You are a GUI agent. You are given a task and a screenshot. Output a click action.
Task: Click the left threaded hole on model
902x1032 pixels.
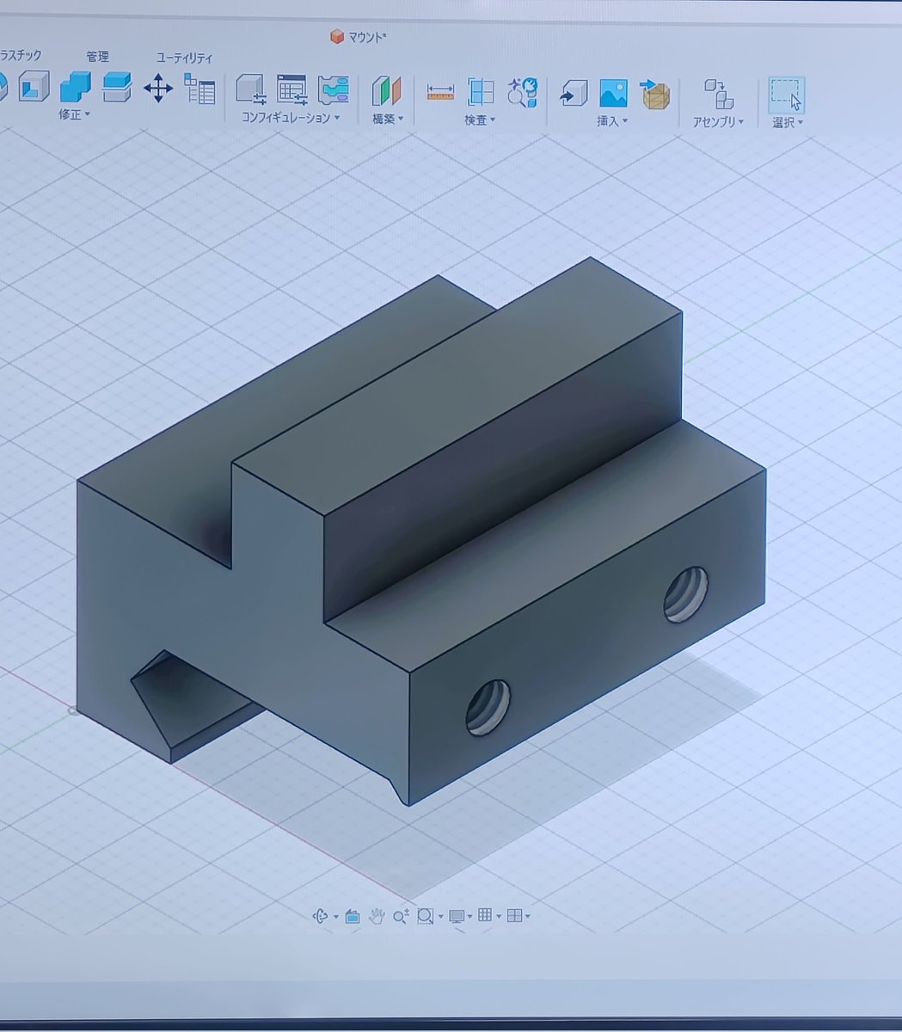488,707
